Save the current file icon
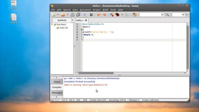This screenshot has height=112, width=199. pos(72,15)
